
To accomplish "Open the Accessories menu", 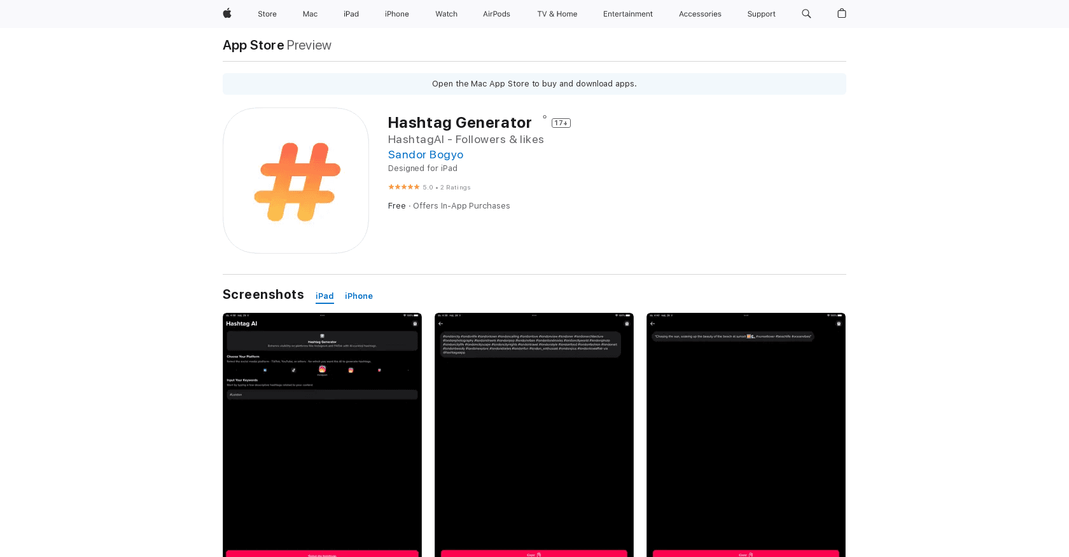I will click(x=700, y=14).
